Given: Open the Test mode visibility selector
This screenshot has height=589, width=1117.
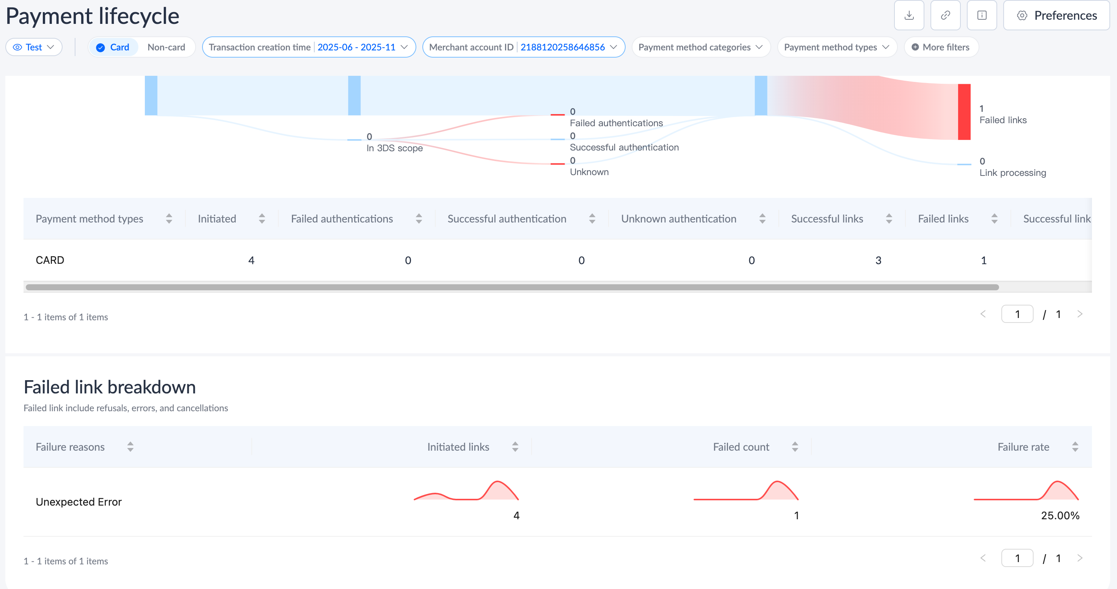Looking at the screenshot, I should [x=34, y=47].
